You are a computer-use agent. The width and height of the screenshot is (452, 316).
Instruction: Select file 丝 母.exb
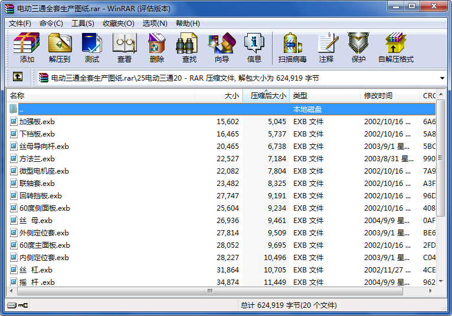point(36,221)
